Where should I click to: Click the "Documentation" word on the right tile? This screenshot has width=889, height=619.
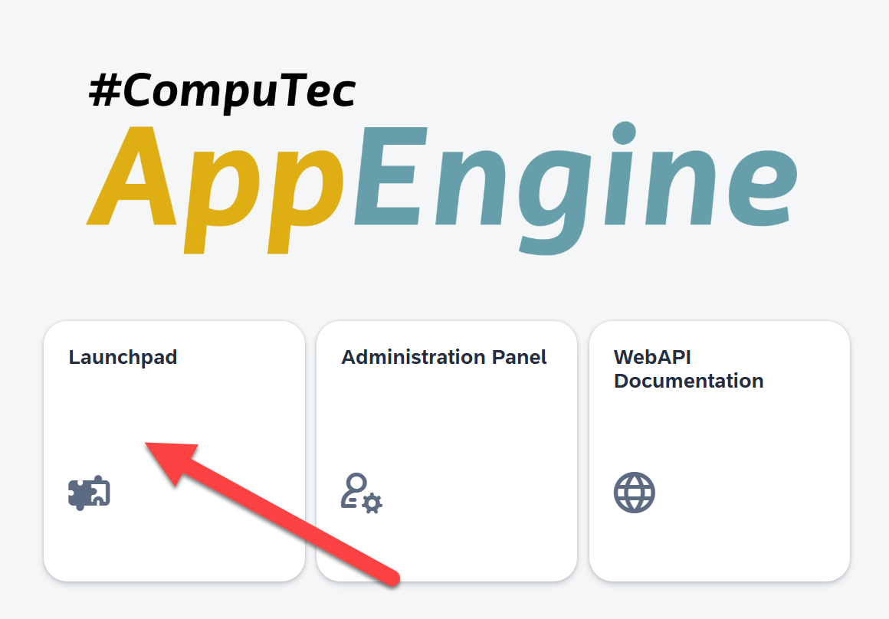[688, 381]
